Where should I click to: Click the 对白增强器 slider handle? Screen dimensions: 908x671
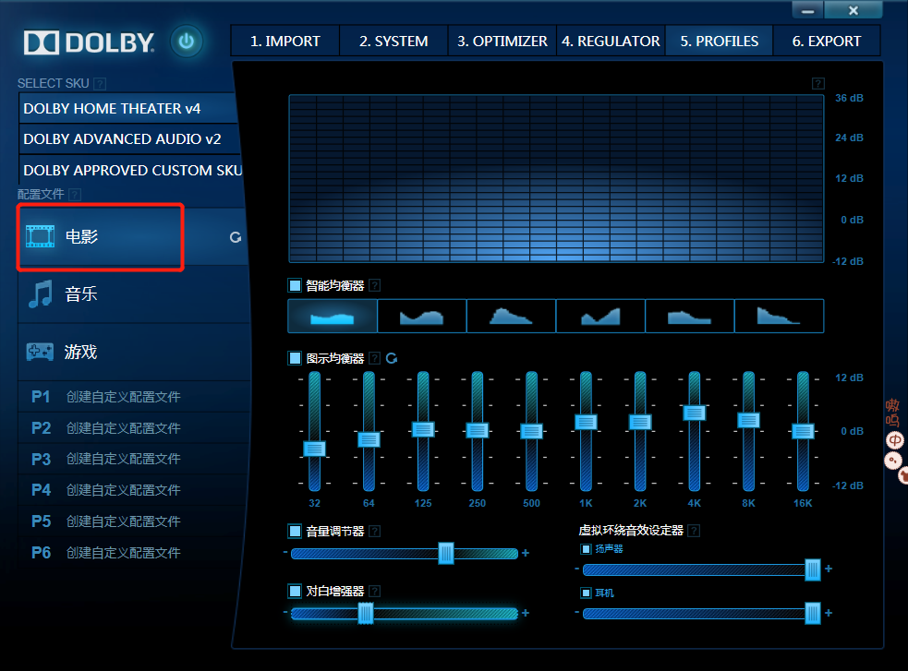(x=366, y=613)
